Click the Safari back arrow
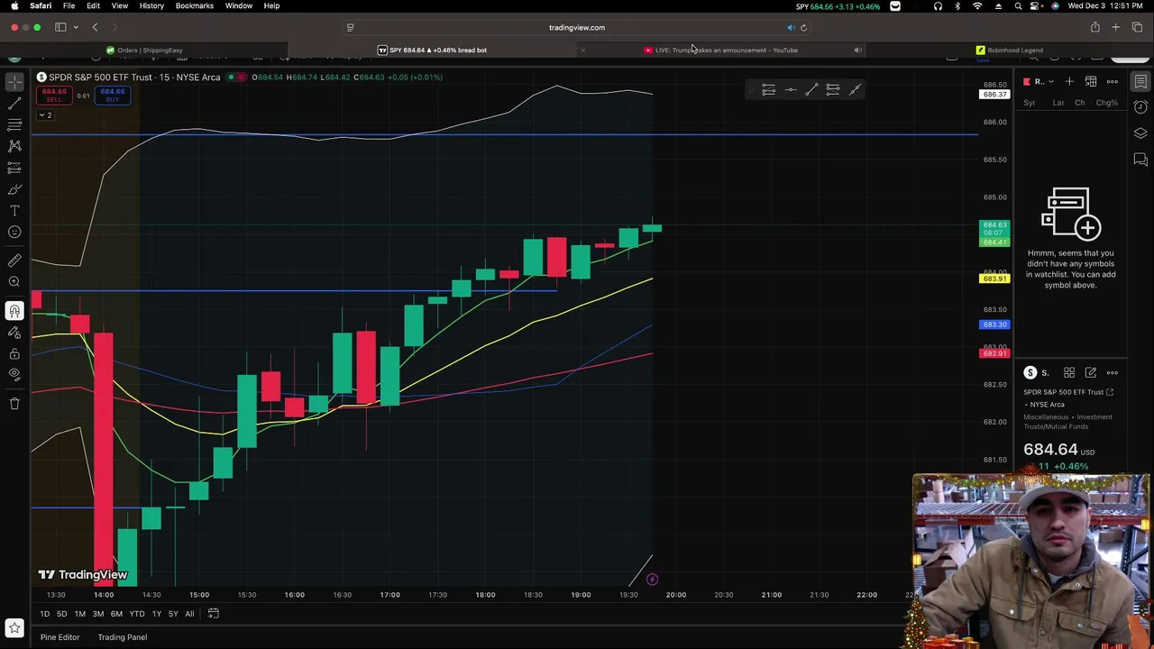1154x649 pixels. pos(95,27)
